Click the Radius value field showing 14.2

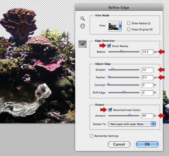pos(147,52)
